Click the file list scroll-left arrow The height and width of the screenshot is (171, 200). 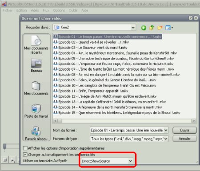tap(55, 121)
